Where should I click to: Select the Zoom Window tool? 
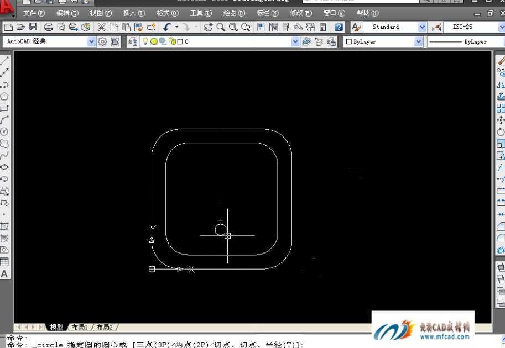233,27
